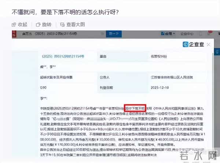This screenshot has width=220, height=163.
Task: Click the rotate icon beside 旋转
Action: tap(38, 25)
